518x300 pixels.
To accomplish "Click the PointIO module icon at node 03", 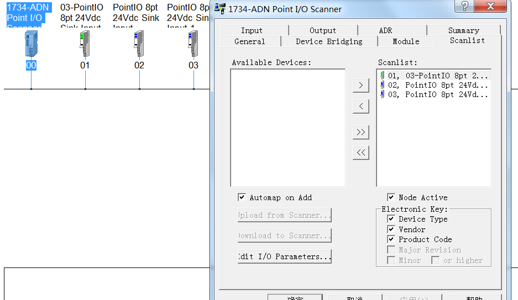I will pyautogui.click(x=193, y=44).
